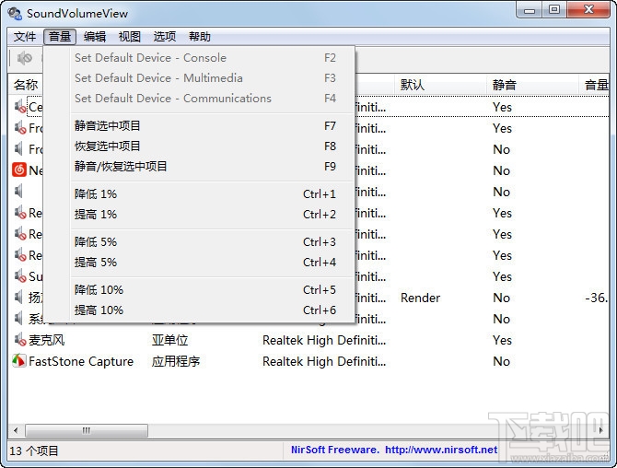The height and width of the screenshot is (468, 617).
Task: Click Set Default Device - Communications entry
Action: point(204,99)
